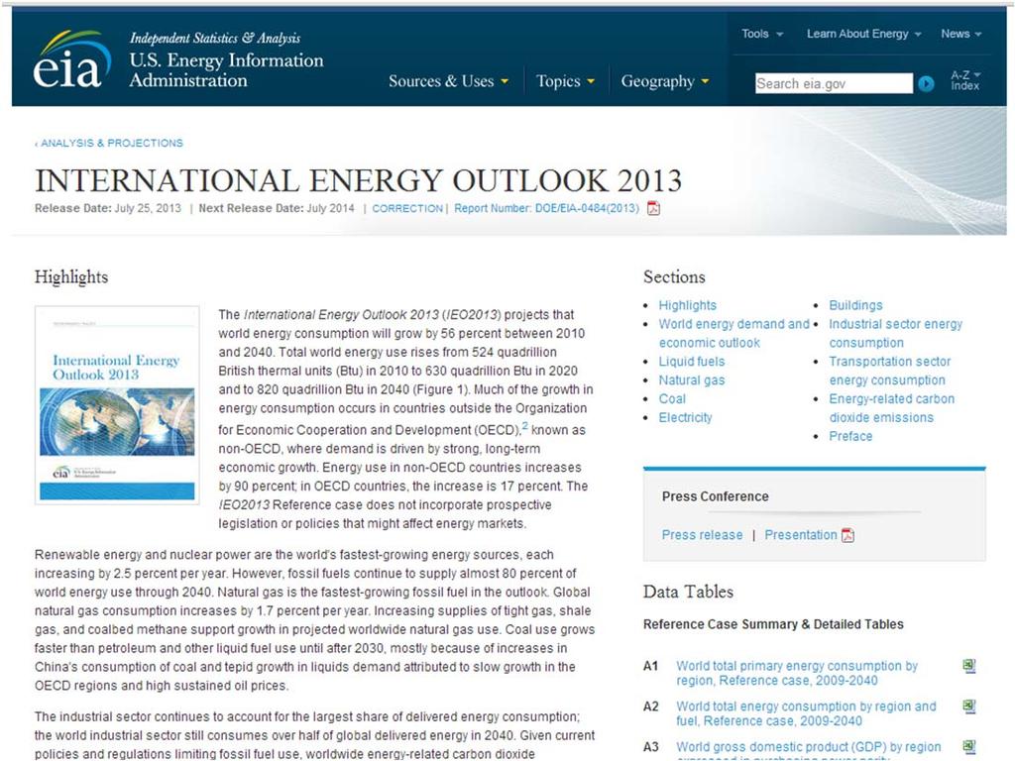Click the Independent Statistics & Analysis tagline
1015x761 pixels.
215,39
